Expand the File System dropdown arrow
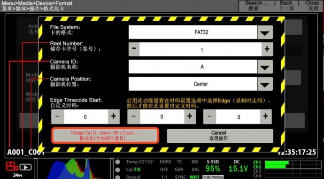Viewport: 324px width, 179px height. (265, 32)
